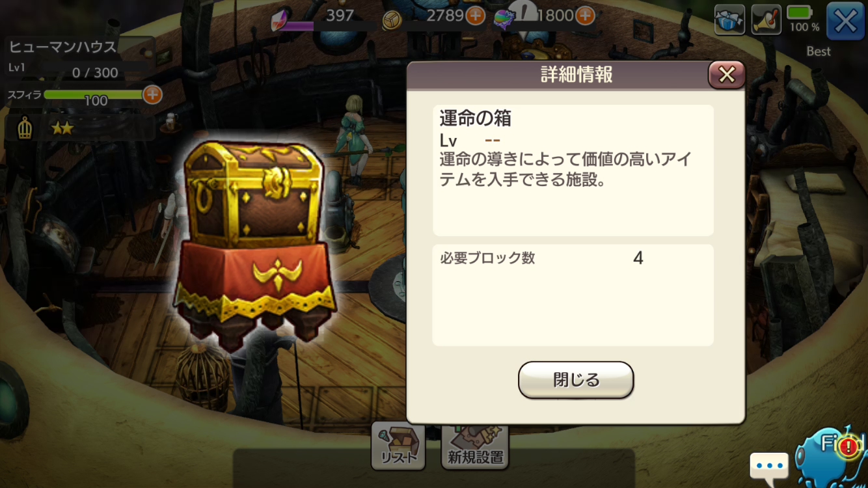Tap the ヒューマンハウス title label

(62, 47)
